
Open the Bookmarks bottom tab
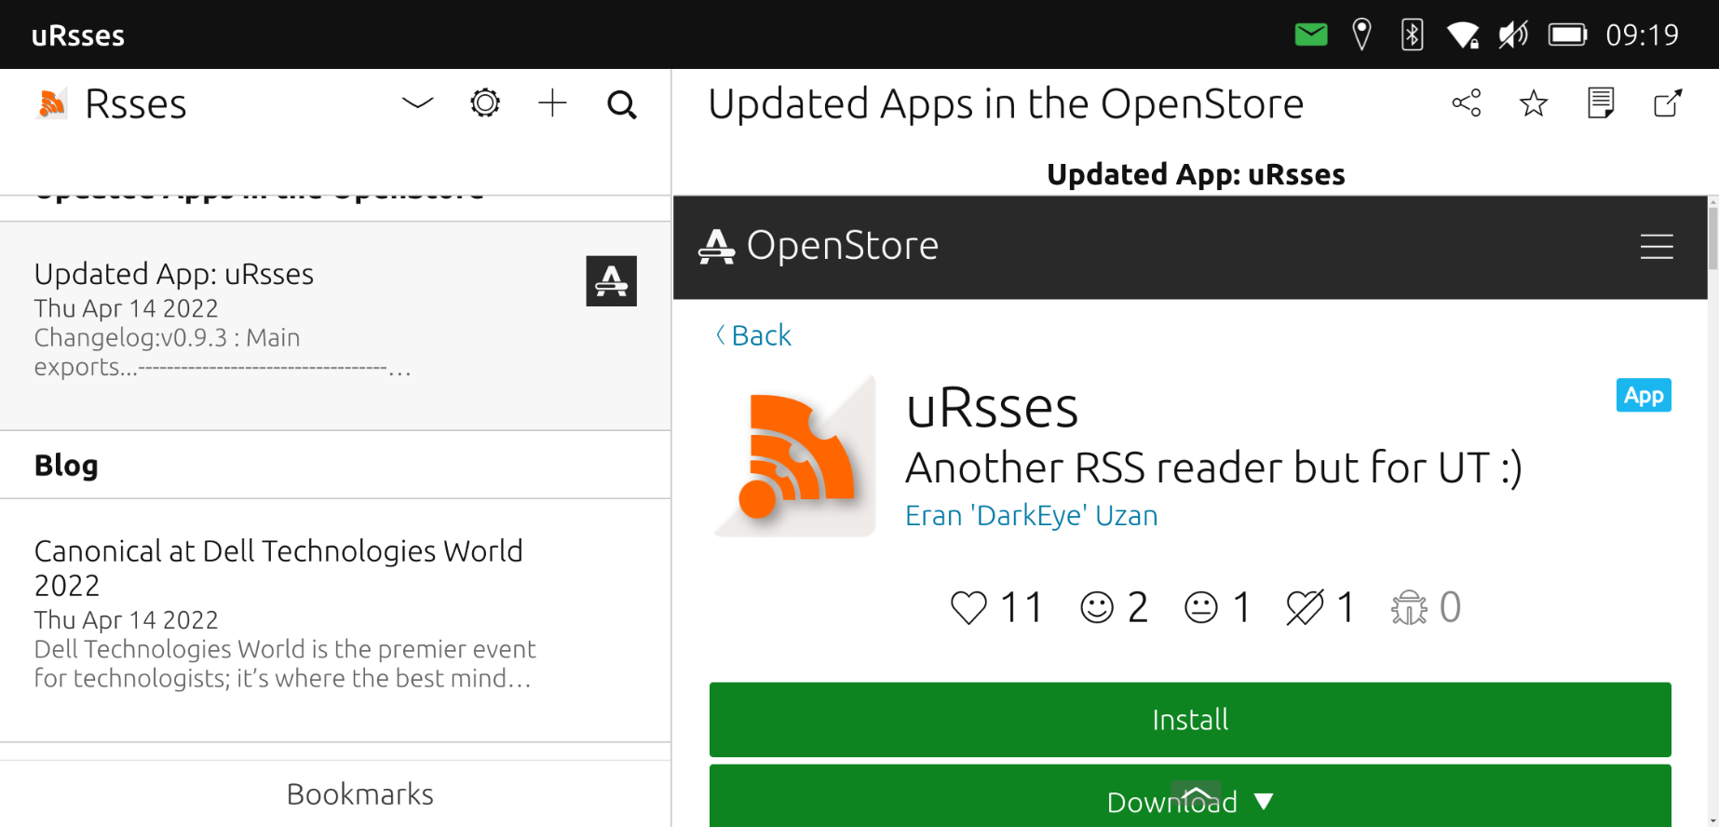pyautogui.click(x=360, y=794)
